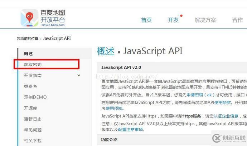The height and width of the screenshot is (146, 247).
Task: Click the Baidu Map logo icon
Action: [x=29, y=18]
